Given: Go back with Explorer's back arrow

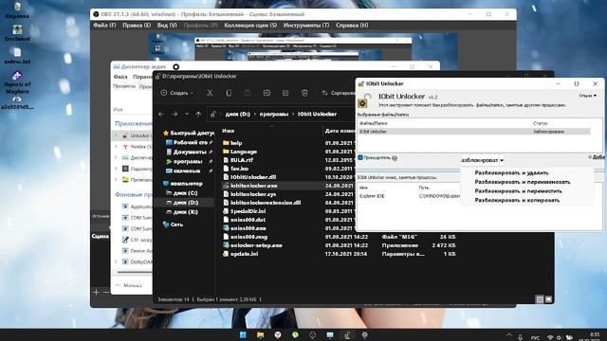Looking at the screenshot, I should 161,114.
